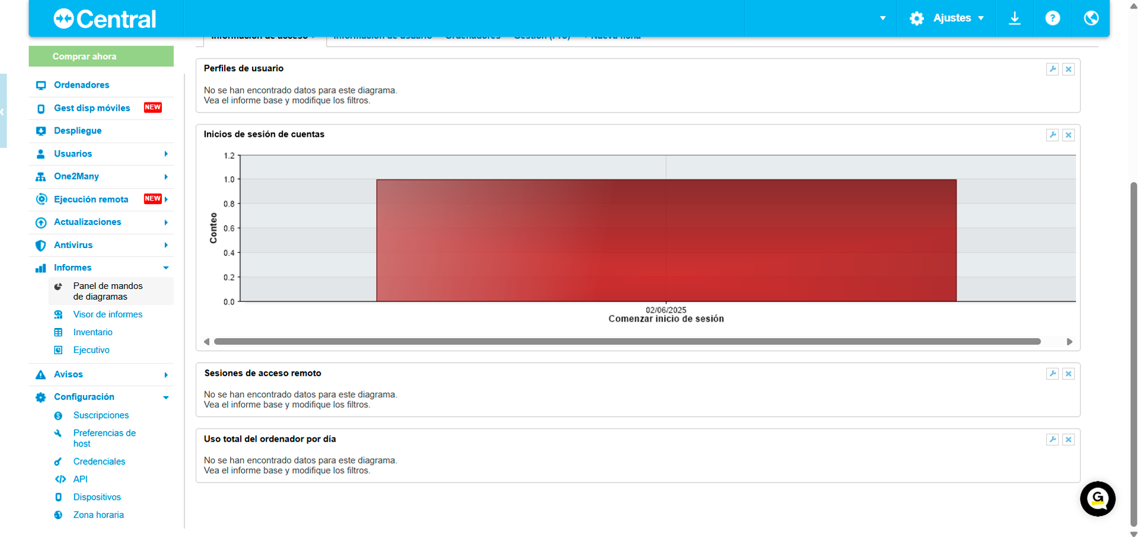This screenshot has height=537, width=1138.
Task: Click the chart scroll right arrow
Action: pyautogui.click(x=1069, y=342)
